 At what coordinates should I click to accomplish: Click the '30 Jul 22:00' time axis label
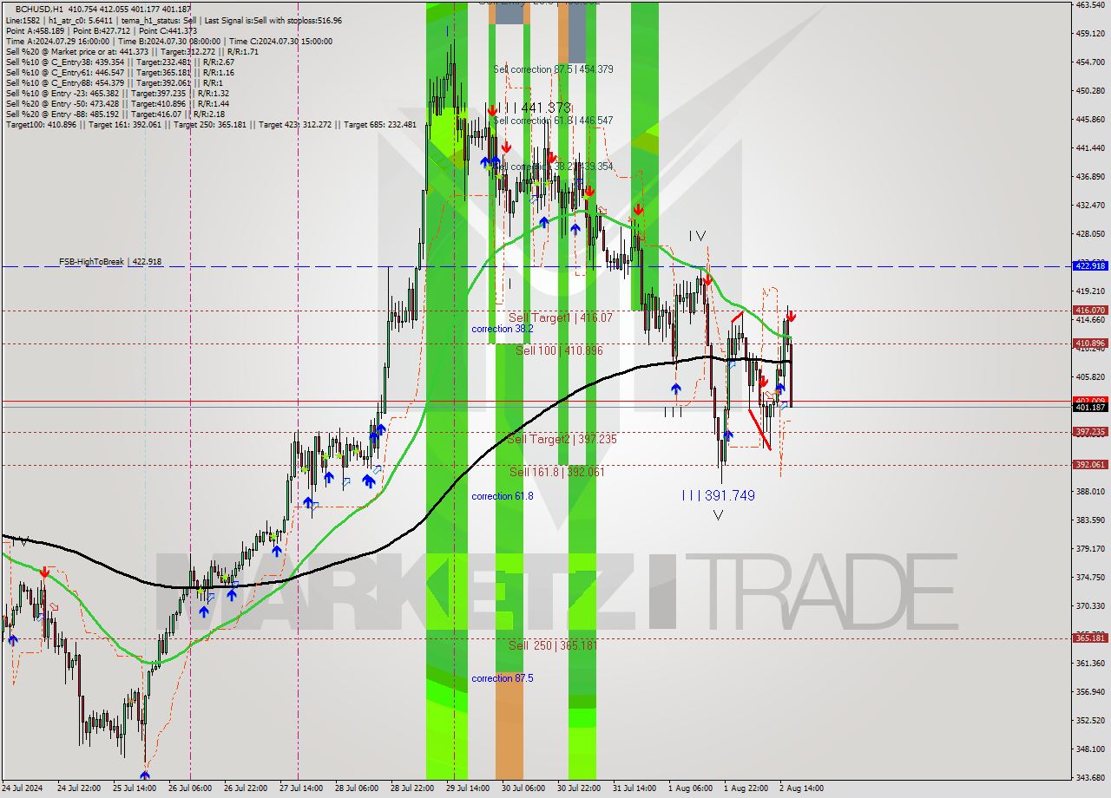click(579, 788)
